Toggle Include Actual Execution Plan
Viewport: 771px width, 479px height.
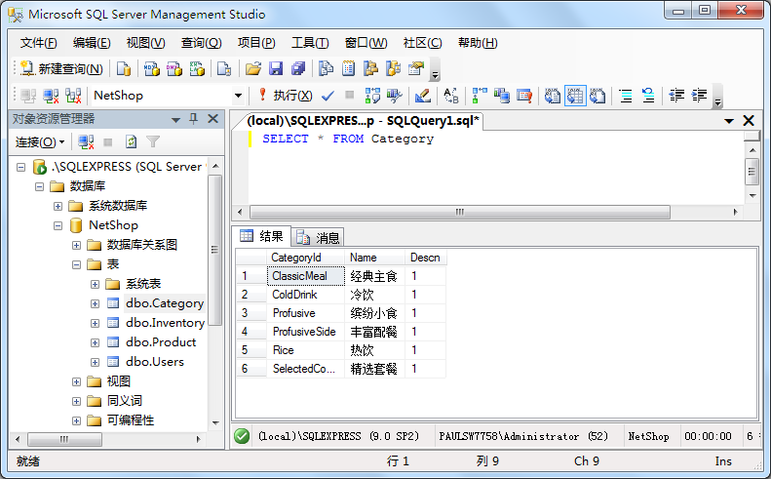pos(480,96)
